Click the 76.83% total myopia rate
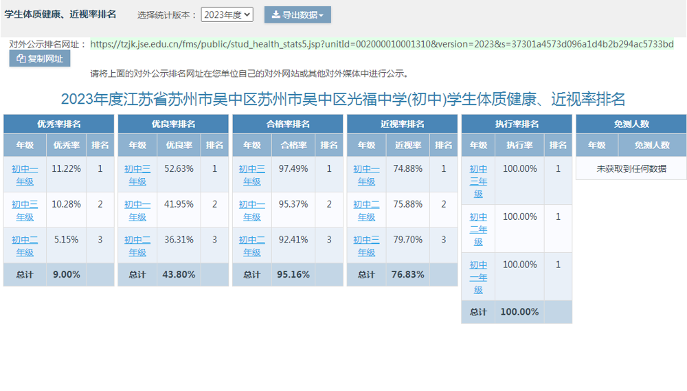687x391 pixels. [x=408, y=274]
